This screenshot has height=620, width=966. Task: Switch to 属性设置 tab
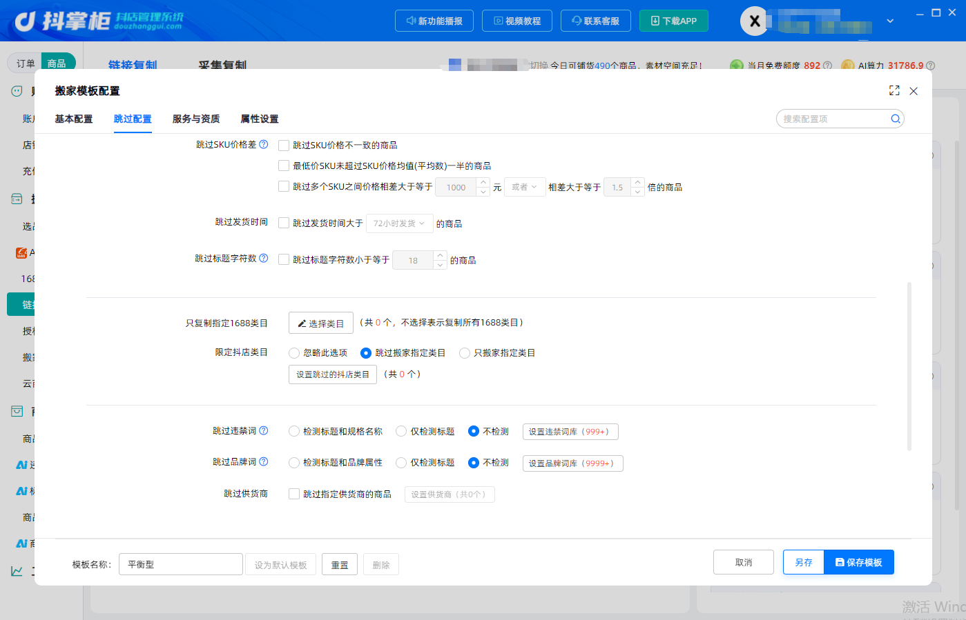[x=260, y=119]
